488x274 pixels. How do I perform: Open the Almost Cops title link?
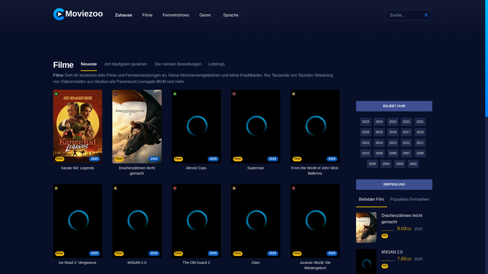point(196,168)
